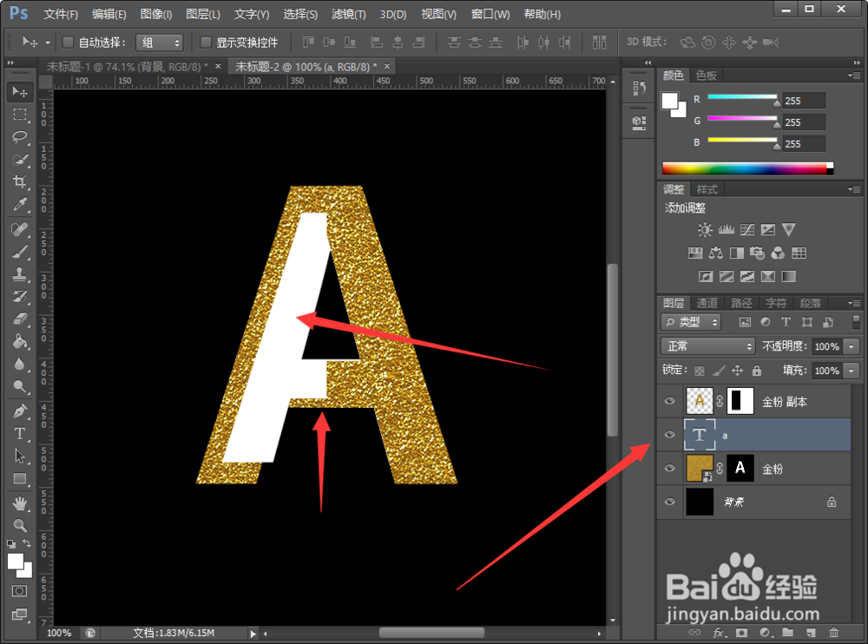The width and height of the screenshot is (868, 644).
Task: Open the layers panel flyout menu
Action: point(853,303)
